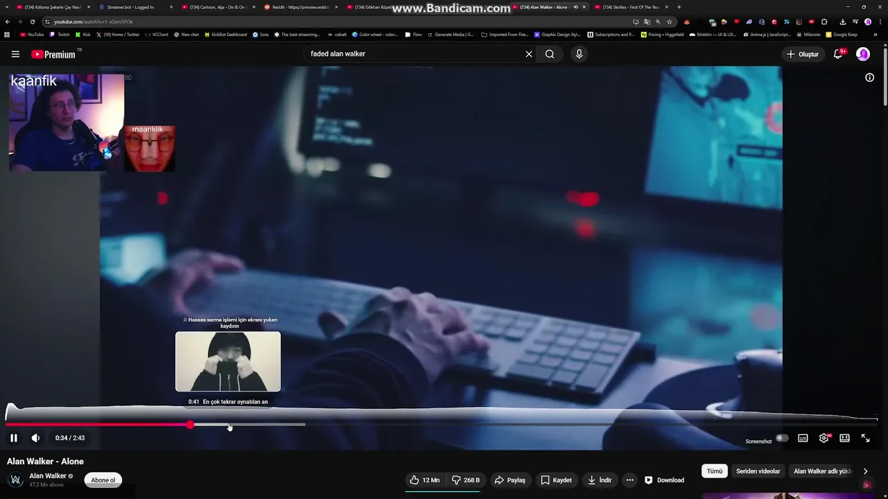Start voice search with the microphone
This screenshot has width=888, height=499.
point(579,54)
